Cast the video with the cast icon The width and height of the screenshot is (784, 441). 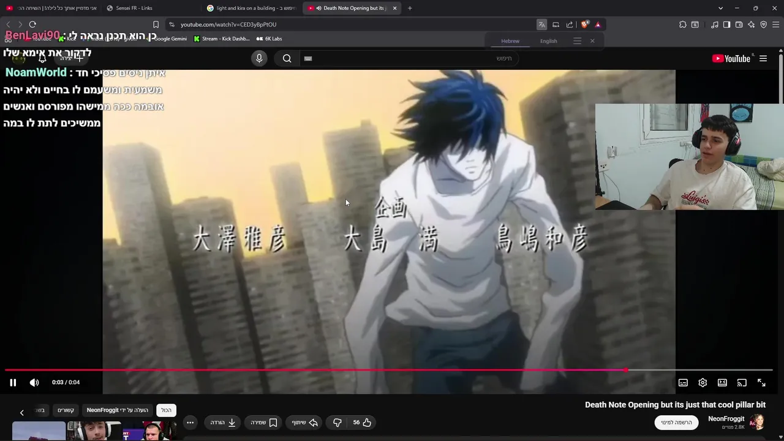tap(742, 383)
